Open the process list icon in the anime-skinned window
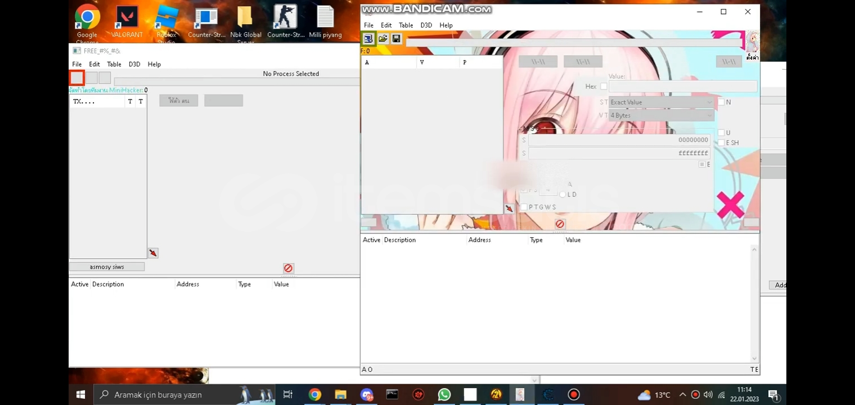Viewport: 855px width, 405px height. click(368, 39)
